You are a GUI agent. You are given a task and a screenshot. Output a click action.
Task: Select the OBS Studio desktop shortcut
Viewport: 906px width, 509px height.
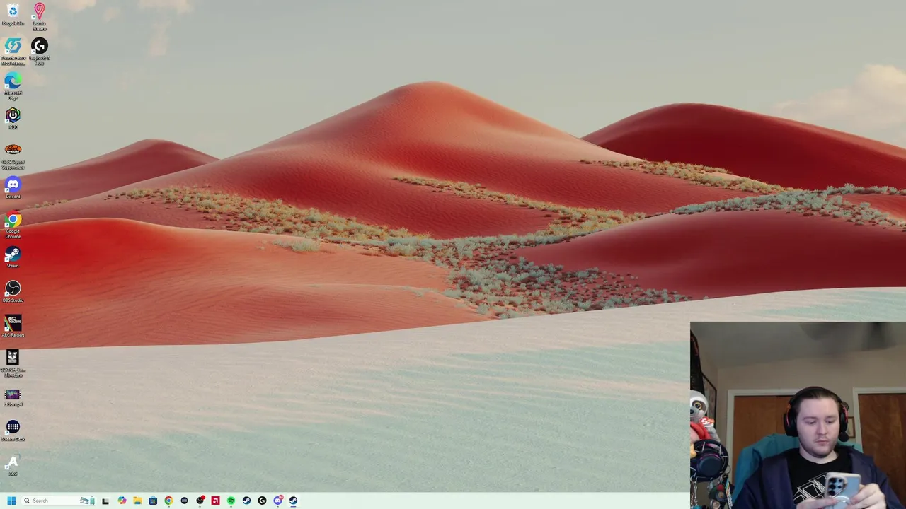(x=13, y=291)
